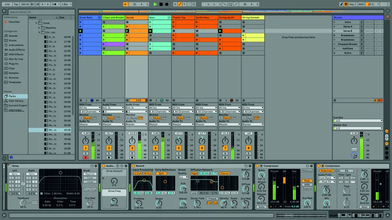Screen dimensions: 392x220
Task: Click the Add Folder link
Action: [16, 110]
